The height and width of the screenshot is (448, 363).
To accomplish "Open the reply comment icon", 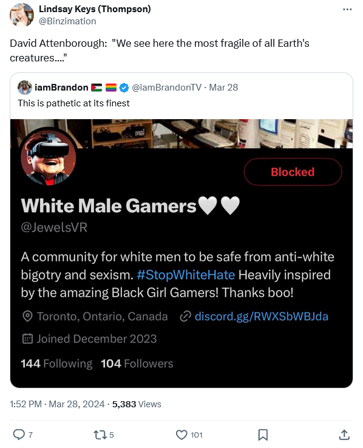I will point(19,435).
